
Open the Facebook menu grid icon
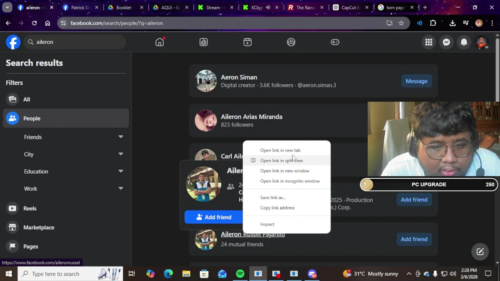point(429,42)
